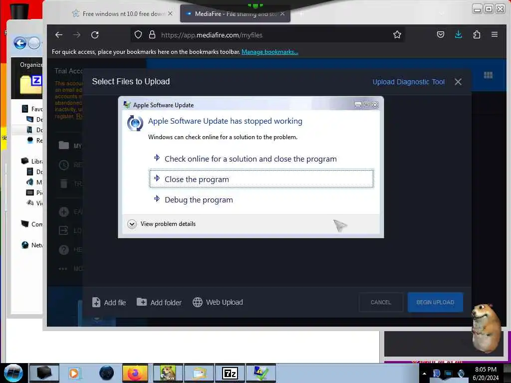Minimize the Apple Software Update dialog

pos(357,105)
